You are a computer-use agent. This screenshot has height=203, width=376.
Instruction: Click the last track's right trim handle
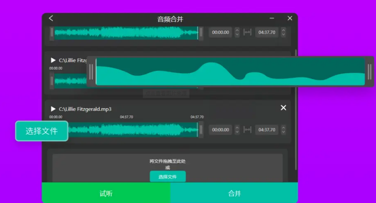pyautogui.click(x=201, y=130)
